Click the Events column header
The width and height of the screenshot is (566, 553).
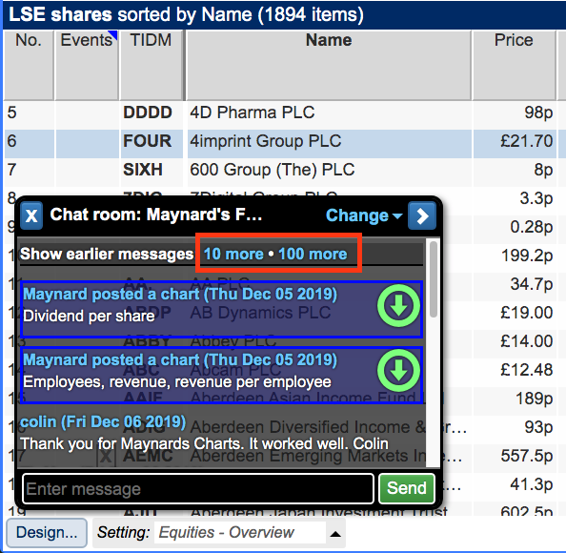pyautogui.click(x=87, y=65)
